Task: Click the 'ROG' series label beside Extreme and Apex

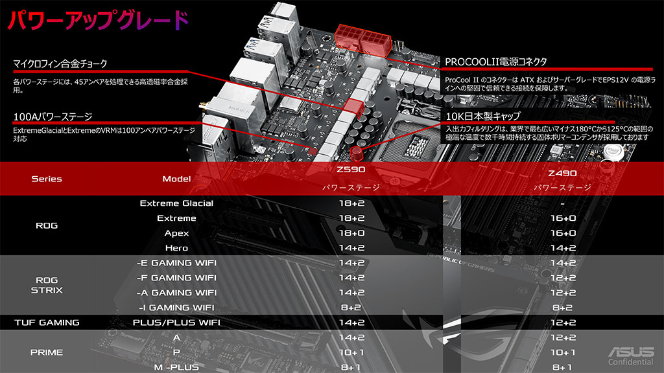Action: click(47, 225)
